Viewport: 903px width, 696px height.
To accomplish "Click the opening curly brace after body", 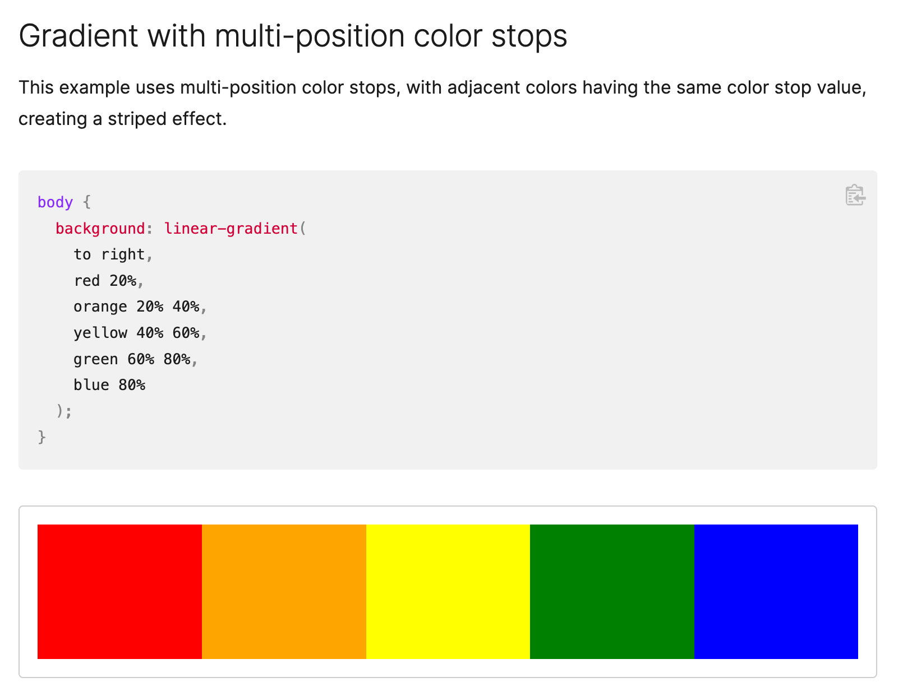I will coord(86,202).
